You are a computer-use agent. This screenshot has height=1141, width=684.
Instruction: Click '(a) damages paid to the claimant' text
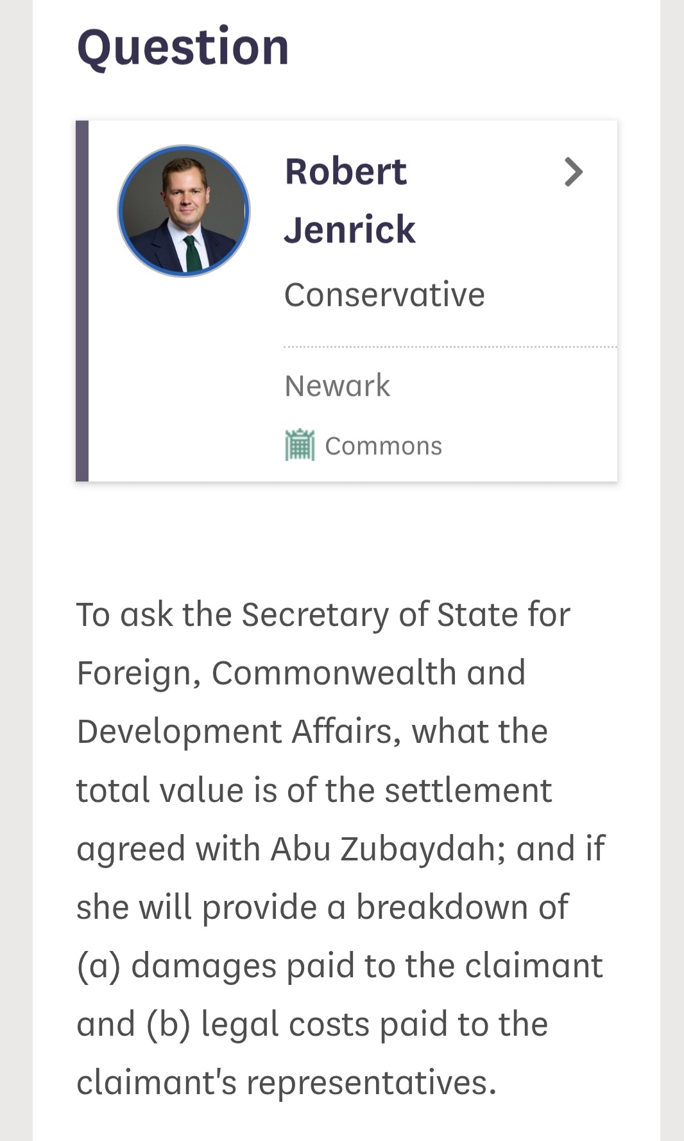339,966
